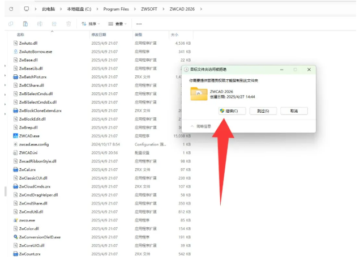Click the delete trash icon in toolbar

point(68,24)
